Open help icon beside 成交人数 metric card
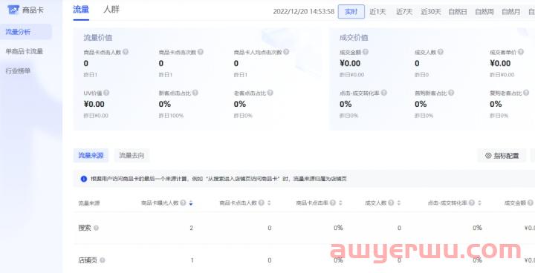 [441, 52]
